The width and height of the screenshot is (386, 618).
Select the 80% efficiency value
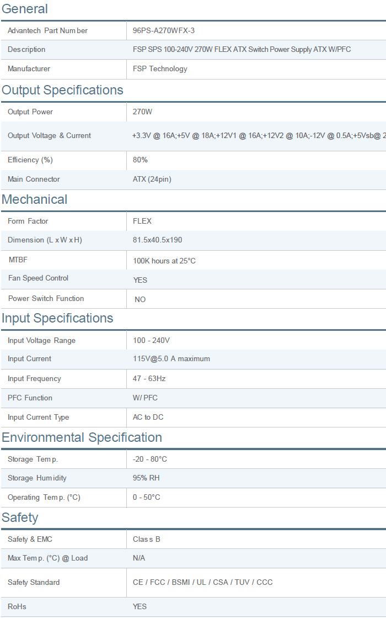[140, 160]
